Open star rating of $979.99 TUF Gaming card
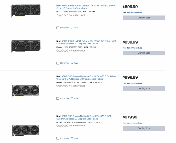176x143 pixels. tap(62, 126)
